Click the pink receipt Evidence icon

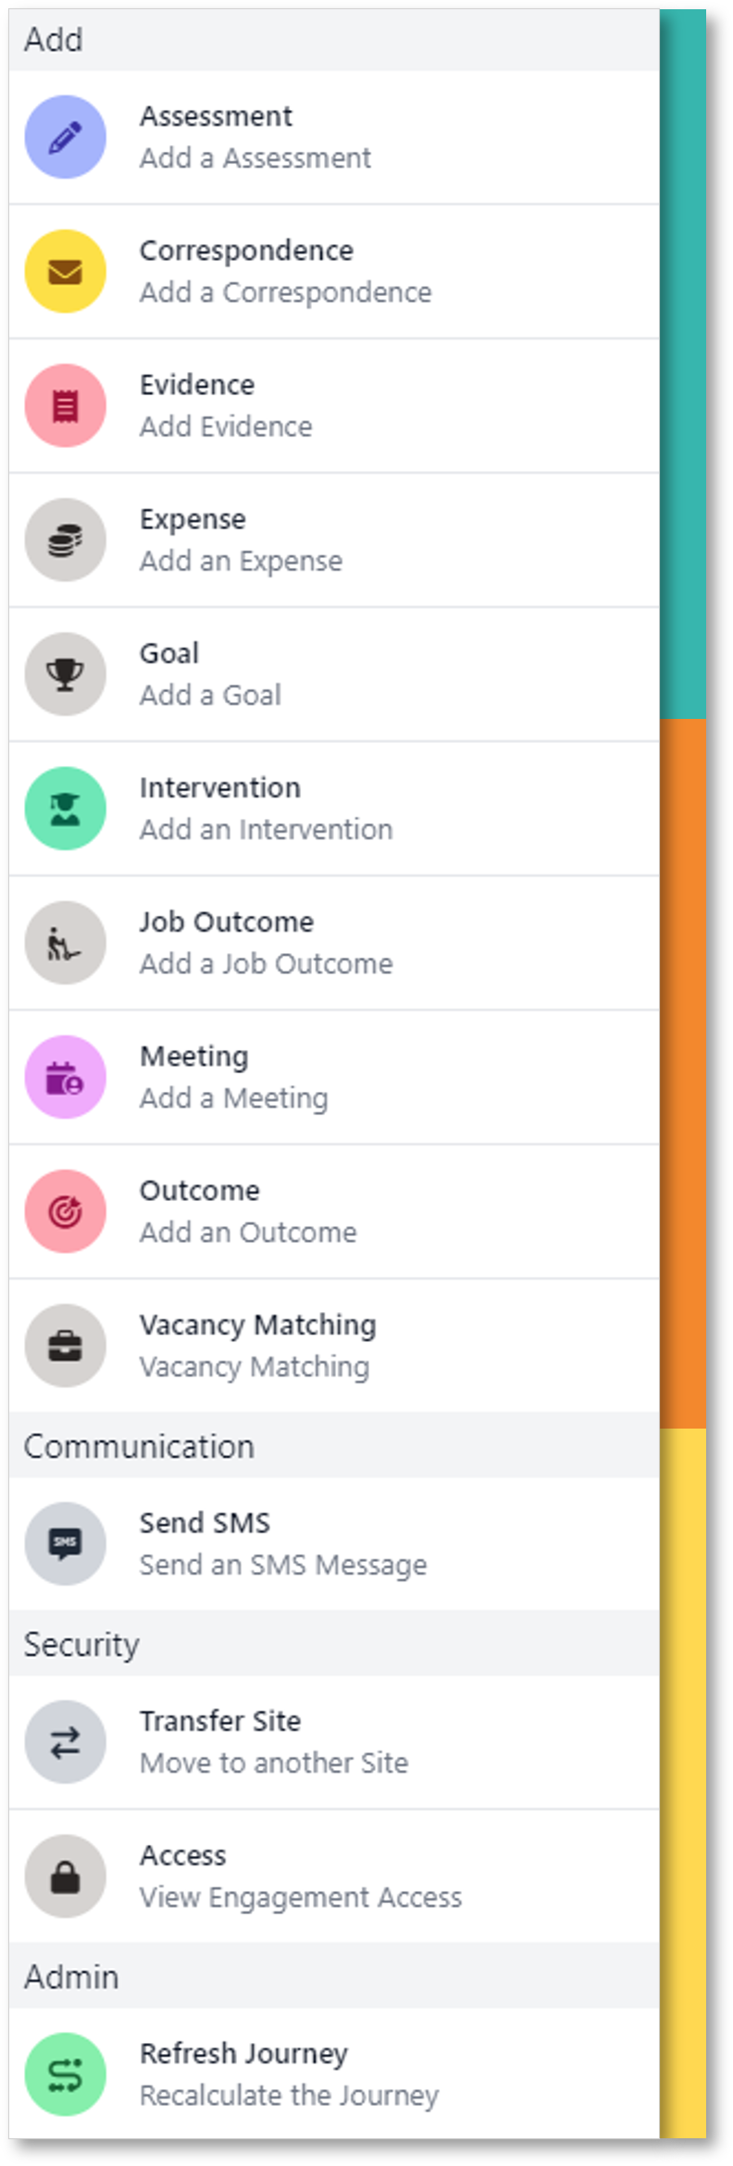pyautogui.click(x=65, y=405)
